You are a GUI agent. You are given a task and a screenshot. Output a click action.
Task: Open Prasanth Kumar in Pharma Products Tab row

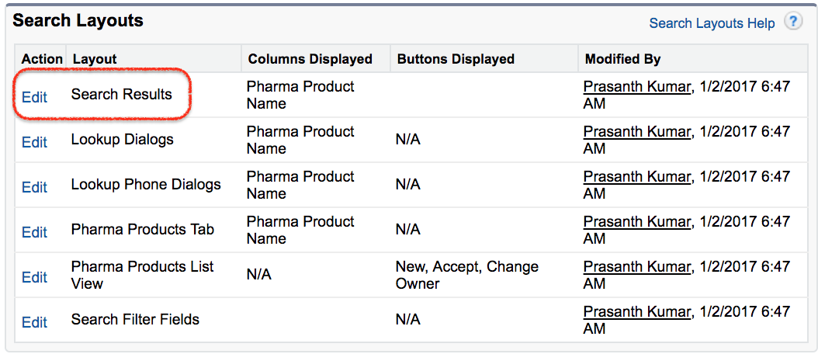[x=637, y=220]
